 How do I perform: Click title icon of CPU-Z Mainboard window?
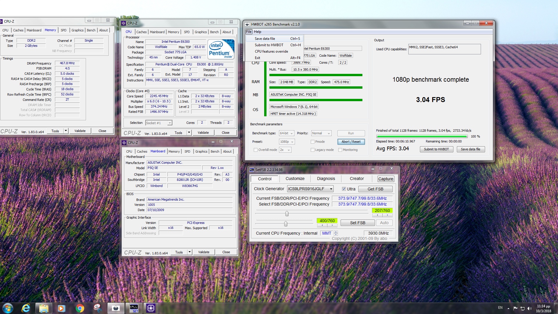click(x=124, y=142)
